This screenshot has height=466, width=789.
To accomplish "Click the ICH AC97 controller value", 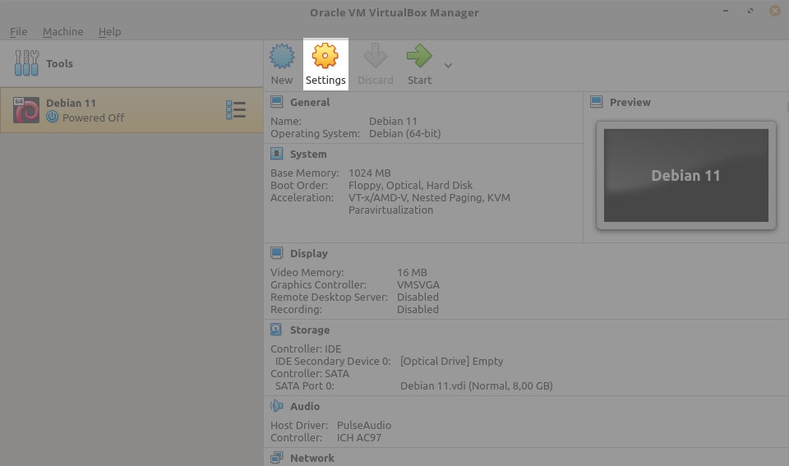I will (359, 438).
